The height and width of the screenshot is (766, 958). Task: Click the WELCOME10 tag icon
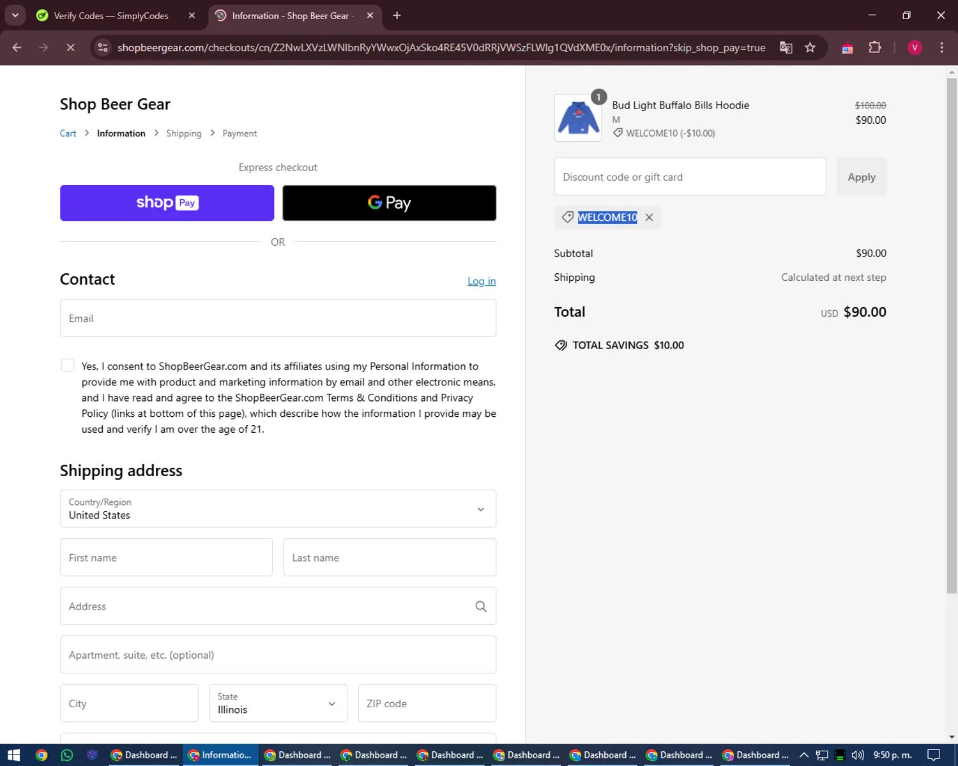[567, 218]
